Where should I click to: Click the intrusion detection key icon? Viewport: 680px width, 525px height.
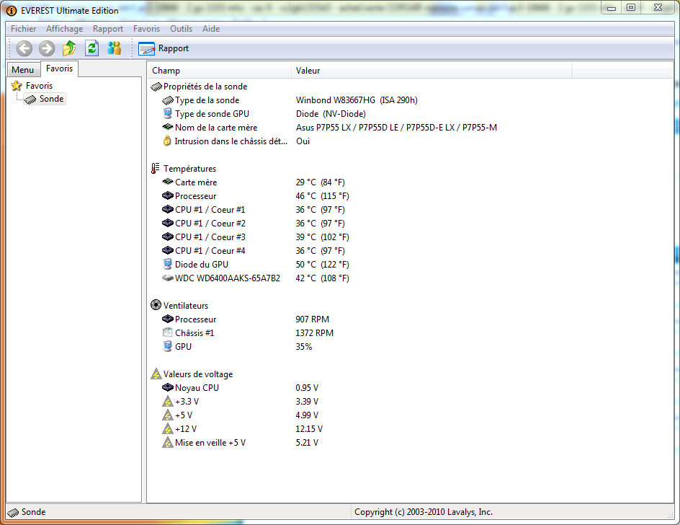[168, 141]
